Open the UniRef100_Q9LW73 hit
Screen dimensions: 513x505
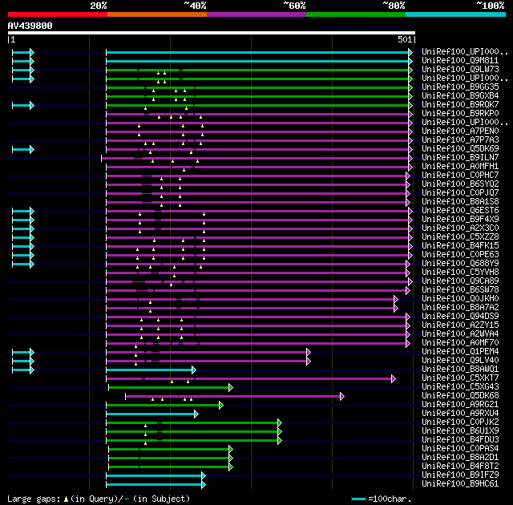[x=460, y=70]
